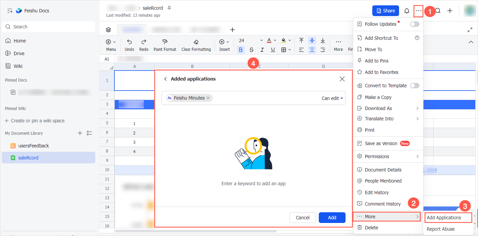Image resolution: width=478 pixels, height=236 pixels.
Task: Click Cancel in Added applications dialog
Action: coord(303,218)
